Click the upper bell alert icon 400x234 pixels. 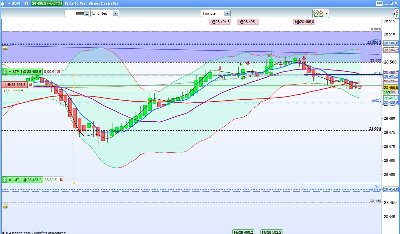tap(5, 48)
